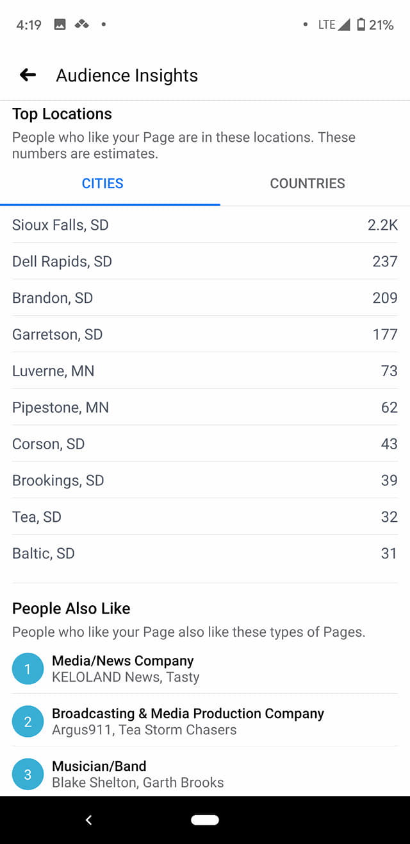This screenshot has width=410, height=844.
Task: Tap the back arrow in the Audience Insights header
Action: [28, 75]
